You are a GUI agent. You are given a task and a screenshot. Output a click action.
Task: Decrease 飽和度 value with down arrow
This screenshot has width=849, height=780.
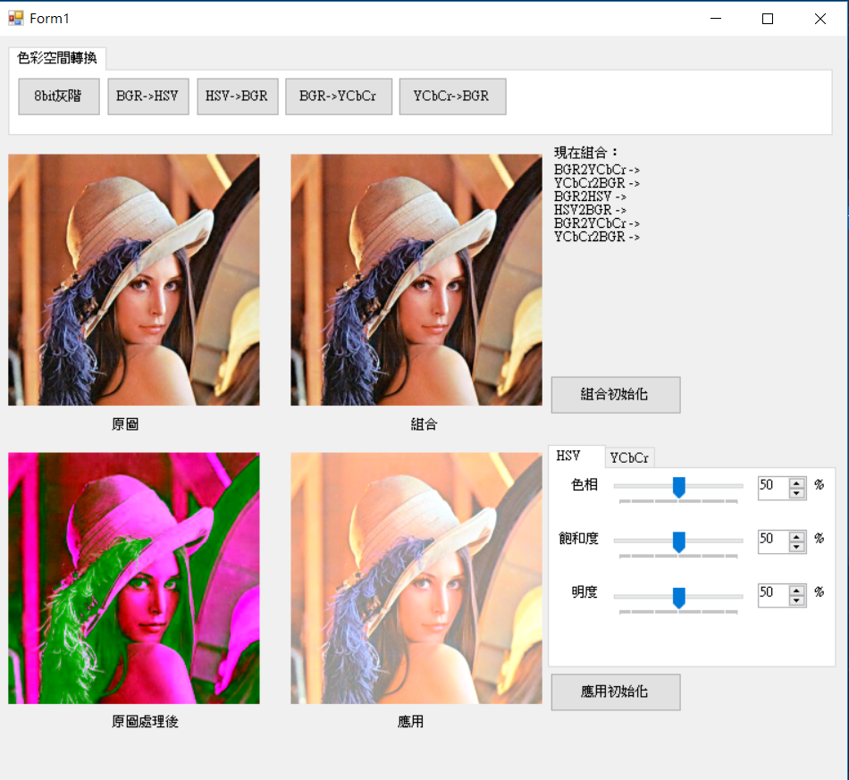coord(796,546)
